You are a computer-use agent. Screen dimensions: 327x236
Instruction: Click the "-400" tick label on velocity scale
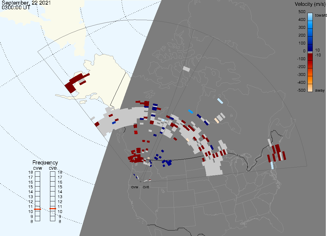(301, 82)
